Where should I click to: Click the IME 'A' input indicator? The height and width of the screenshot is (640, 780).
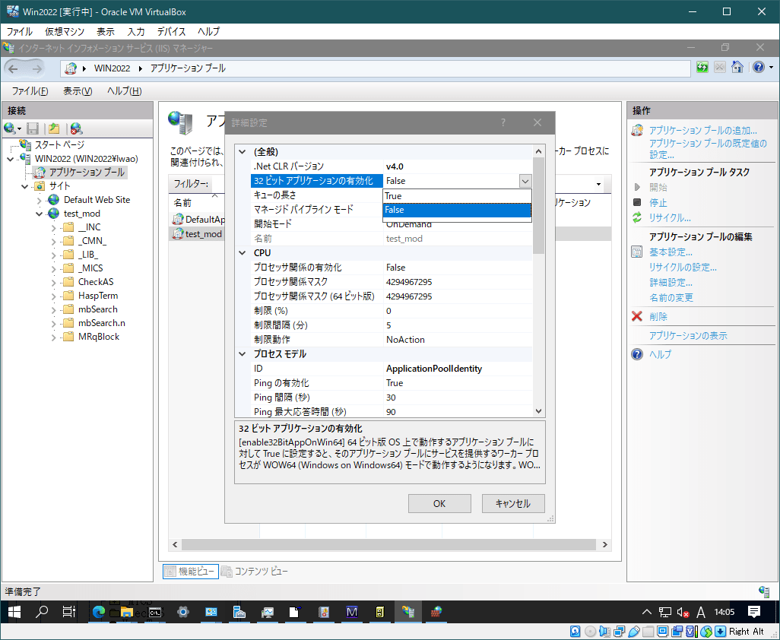pos(701,612)
